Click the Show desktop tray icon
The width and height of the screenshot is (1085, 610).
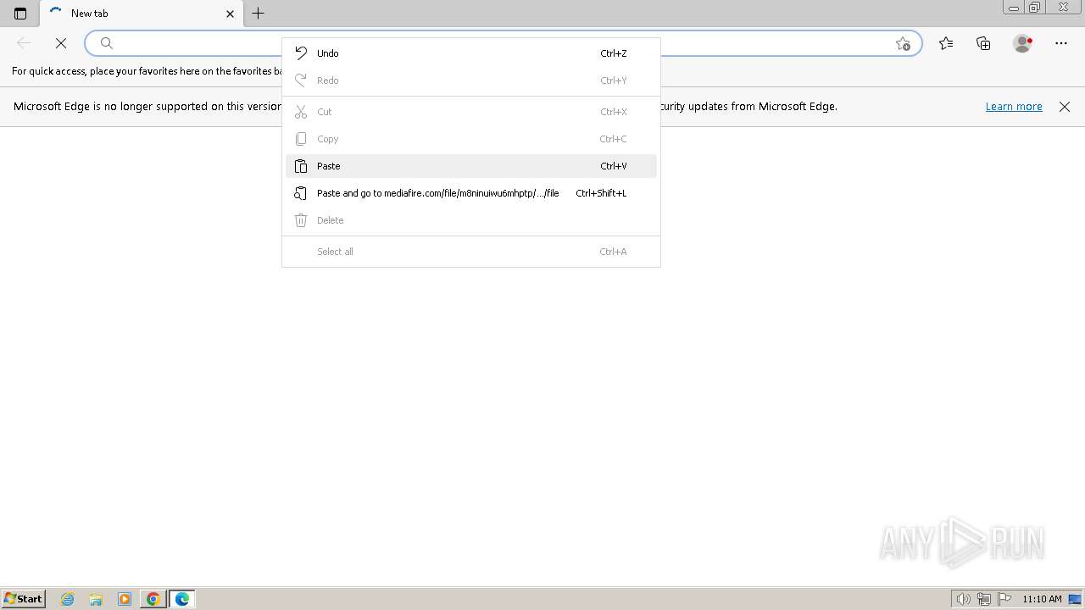coord(1075,599)
